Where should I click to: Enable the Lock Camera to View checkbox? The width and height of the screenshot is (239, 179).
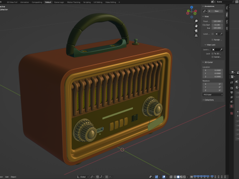point(213,57)
